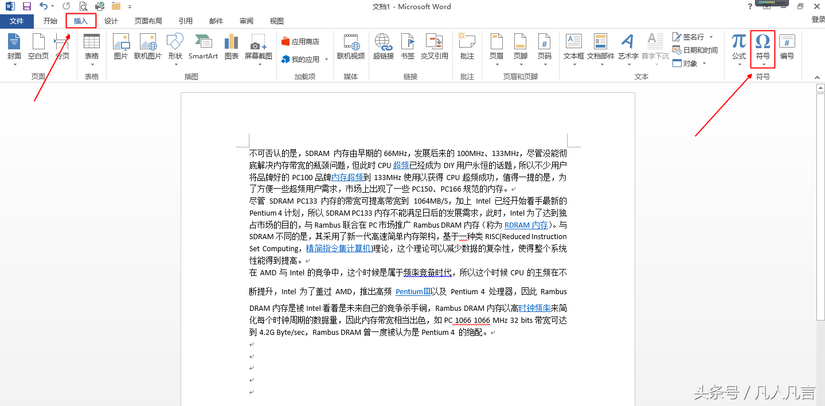Open the 文件 File tab
Viewport: 825px width, 406px height.
(17, 21)
